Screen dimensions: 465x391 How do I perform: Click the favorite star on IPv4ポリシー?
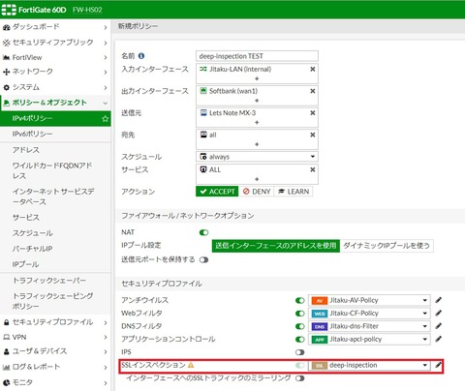(105, 119)
